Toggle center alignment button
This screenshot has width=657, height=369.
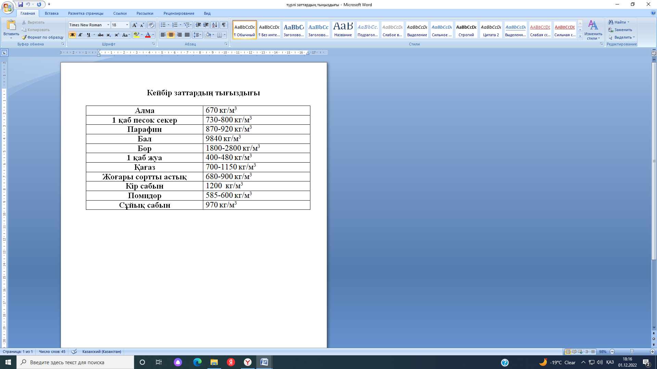[x=171, y=35]
